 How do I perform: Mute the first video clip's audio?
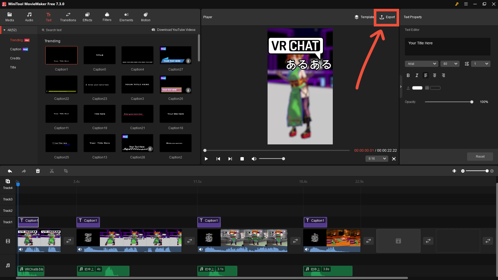point(21,249)
